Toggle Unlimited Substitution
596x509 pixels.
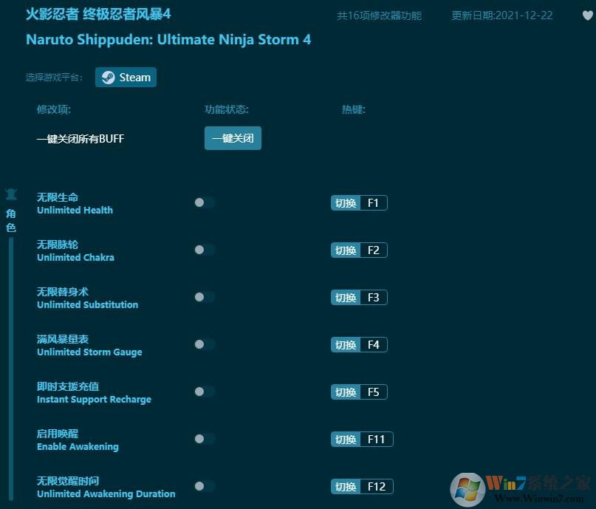204,297
